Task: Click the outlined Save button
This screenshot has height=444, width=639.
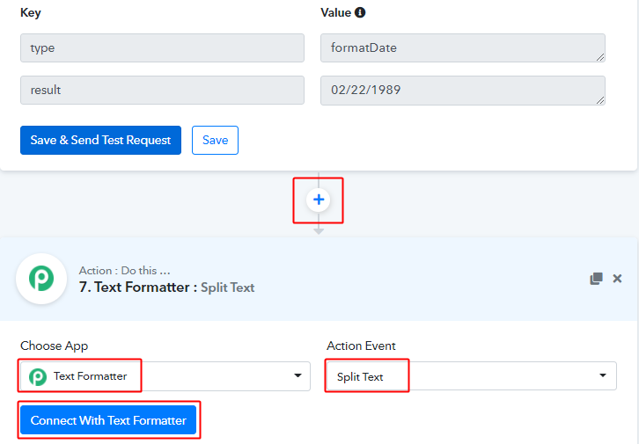Action: pyautogui.click(x=215, y=140)
